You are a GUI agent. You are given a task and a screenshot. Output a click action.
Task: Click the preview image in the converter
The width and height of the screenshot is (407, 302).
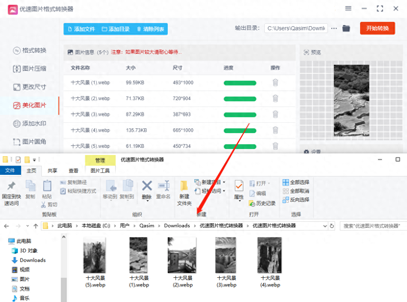click(351, 101)
